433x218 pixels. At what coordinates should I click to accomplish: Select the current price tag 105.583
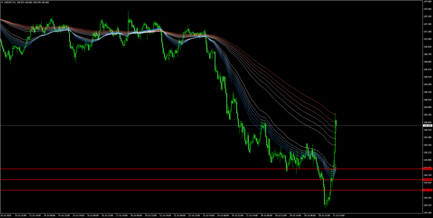tap(427, 126)
